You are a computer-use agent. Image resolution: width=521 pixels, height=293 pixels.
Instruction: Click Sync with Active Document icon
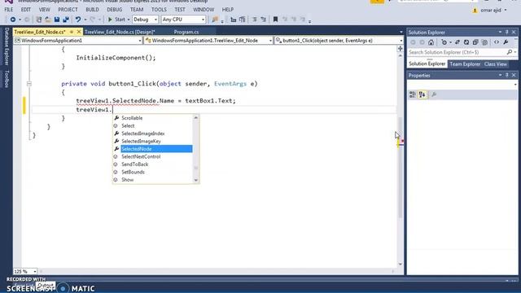tap(458, 42)
